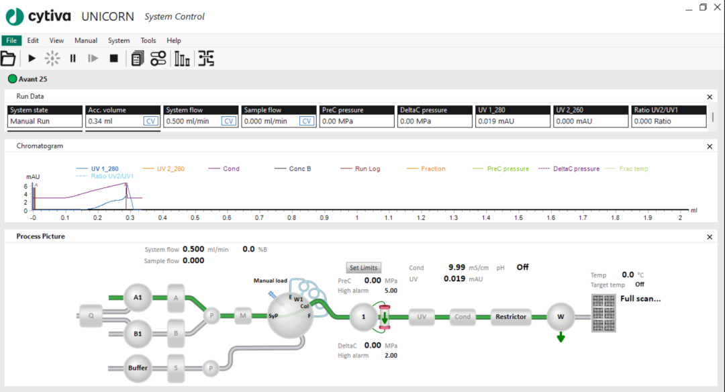Click the B1 inlet in process picture

[138, 334]
